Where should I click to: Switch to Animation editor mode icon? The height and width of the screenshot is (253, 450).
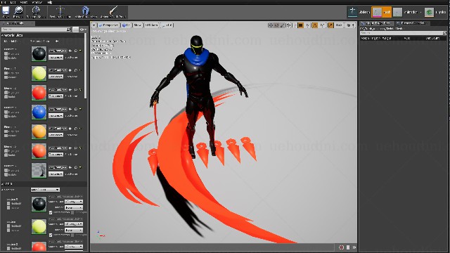click(x=397, y=12)
